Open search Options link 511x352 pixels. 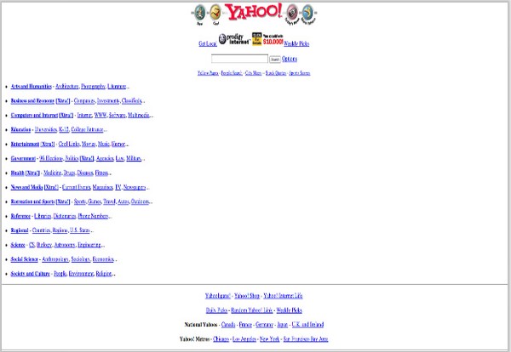click(x=290, y=60)
